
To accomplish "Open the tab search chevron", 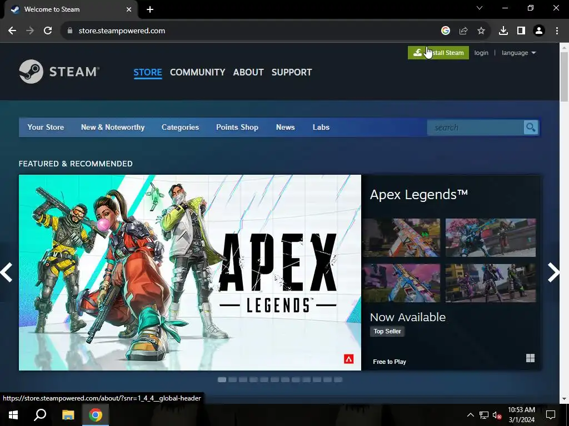I will 480,8.
